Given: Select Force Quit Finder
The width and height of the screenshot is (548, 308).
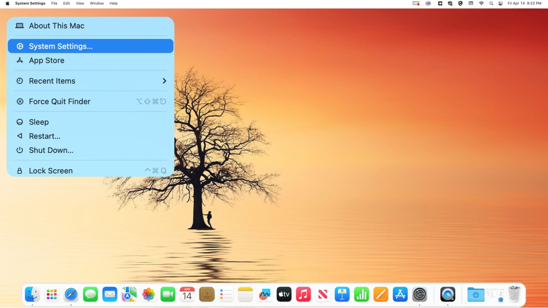Looking at the screenshot, I should point(59,101).
